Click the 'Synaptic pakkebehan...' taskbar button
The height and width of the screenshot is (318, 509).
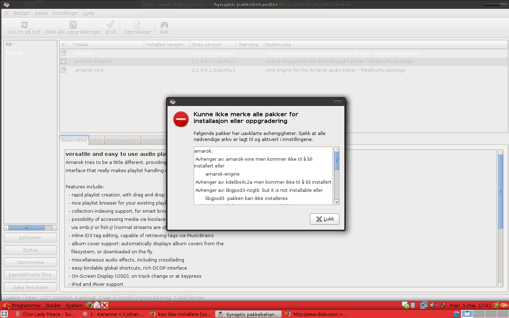tap(248, 314)
